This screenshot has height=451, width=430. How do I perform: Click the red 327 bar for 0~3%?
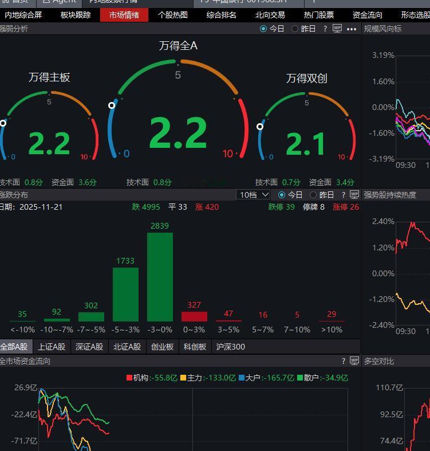(x=194, y=316)
